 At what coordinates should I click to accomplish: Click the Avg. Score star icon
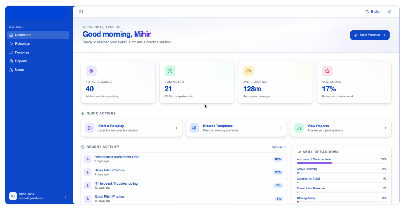click(x=327, y=71)
